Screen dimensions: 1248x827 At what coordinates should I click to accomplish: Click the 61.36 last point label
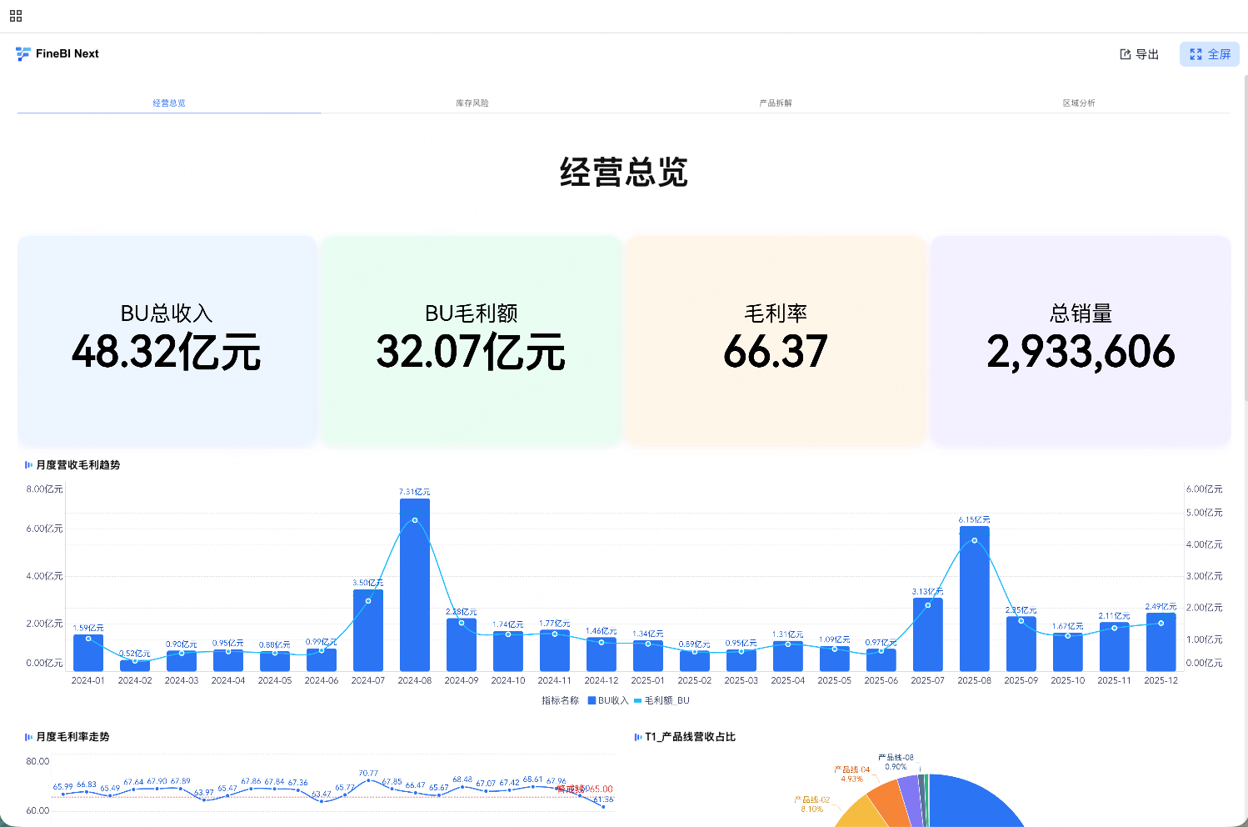point(603,799)
